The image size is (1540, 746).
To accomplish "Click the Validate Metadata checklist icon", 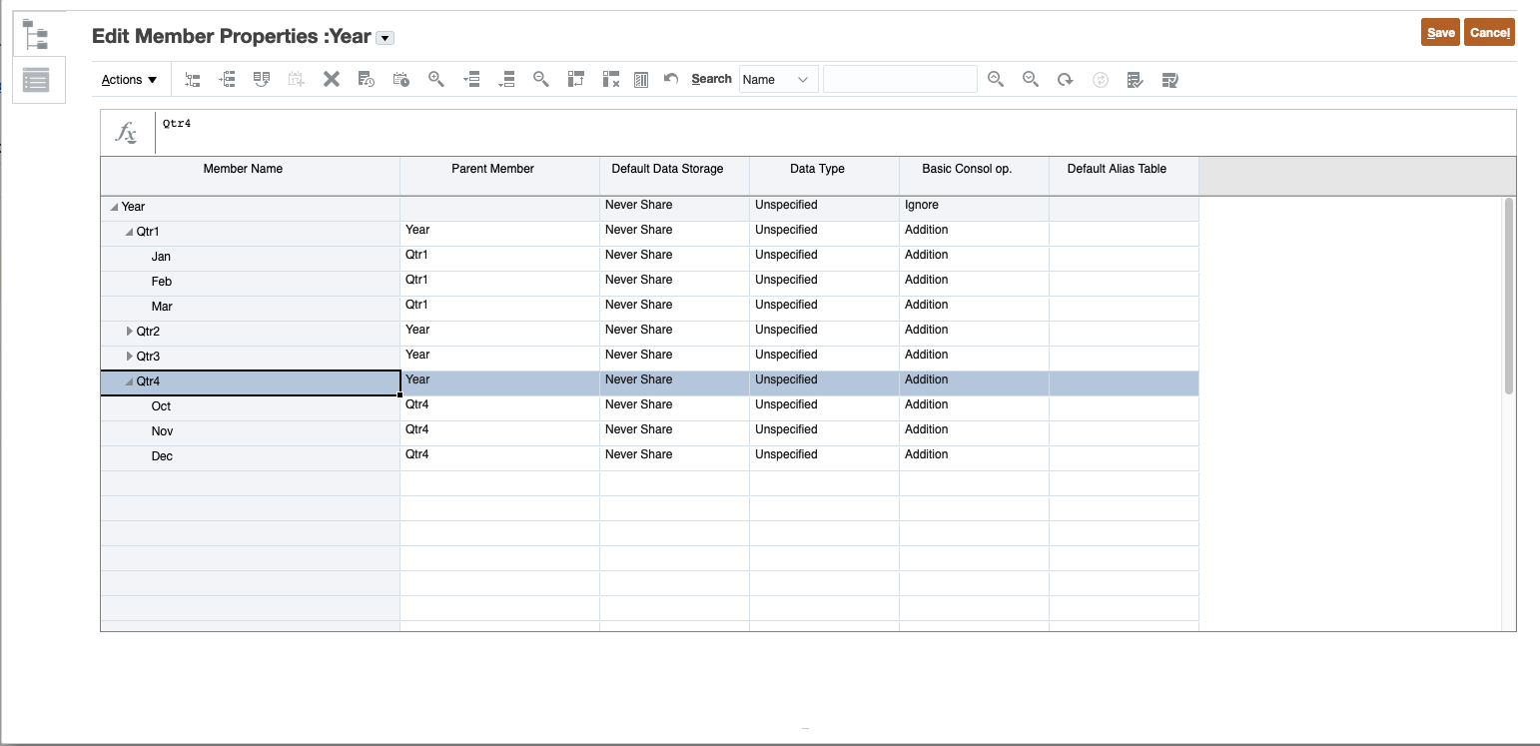I will (x=1135, y=80).
